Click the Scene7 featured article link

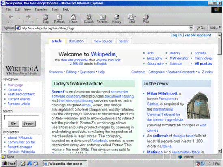[x=58, y=92]
